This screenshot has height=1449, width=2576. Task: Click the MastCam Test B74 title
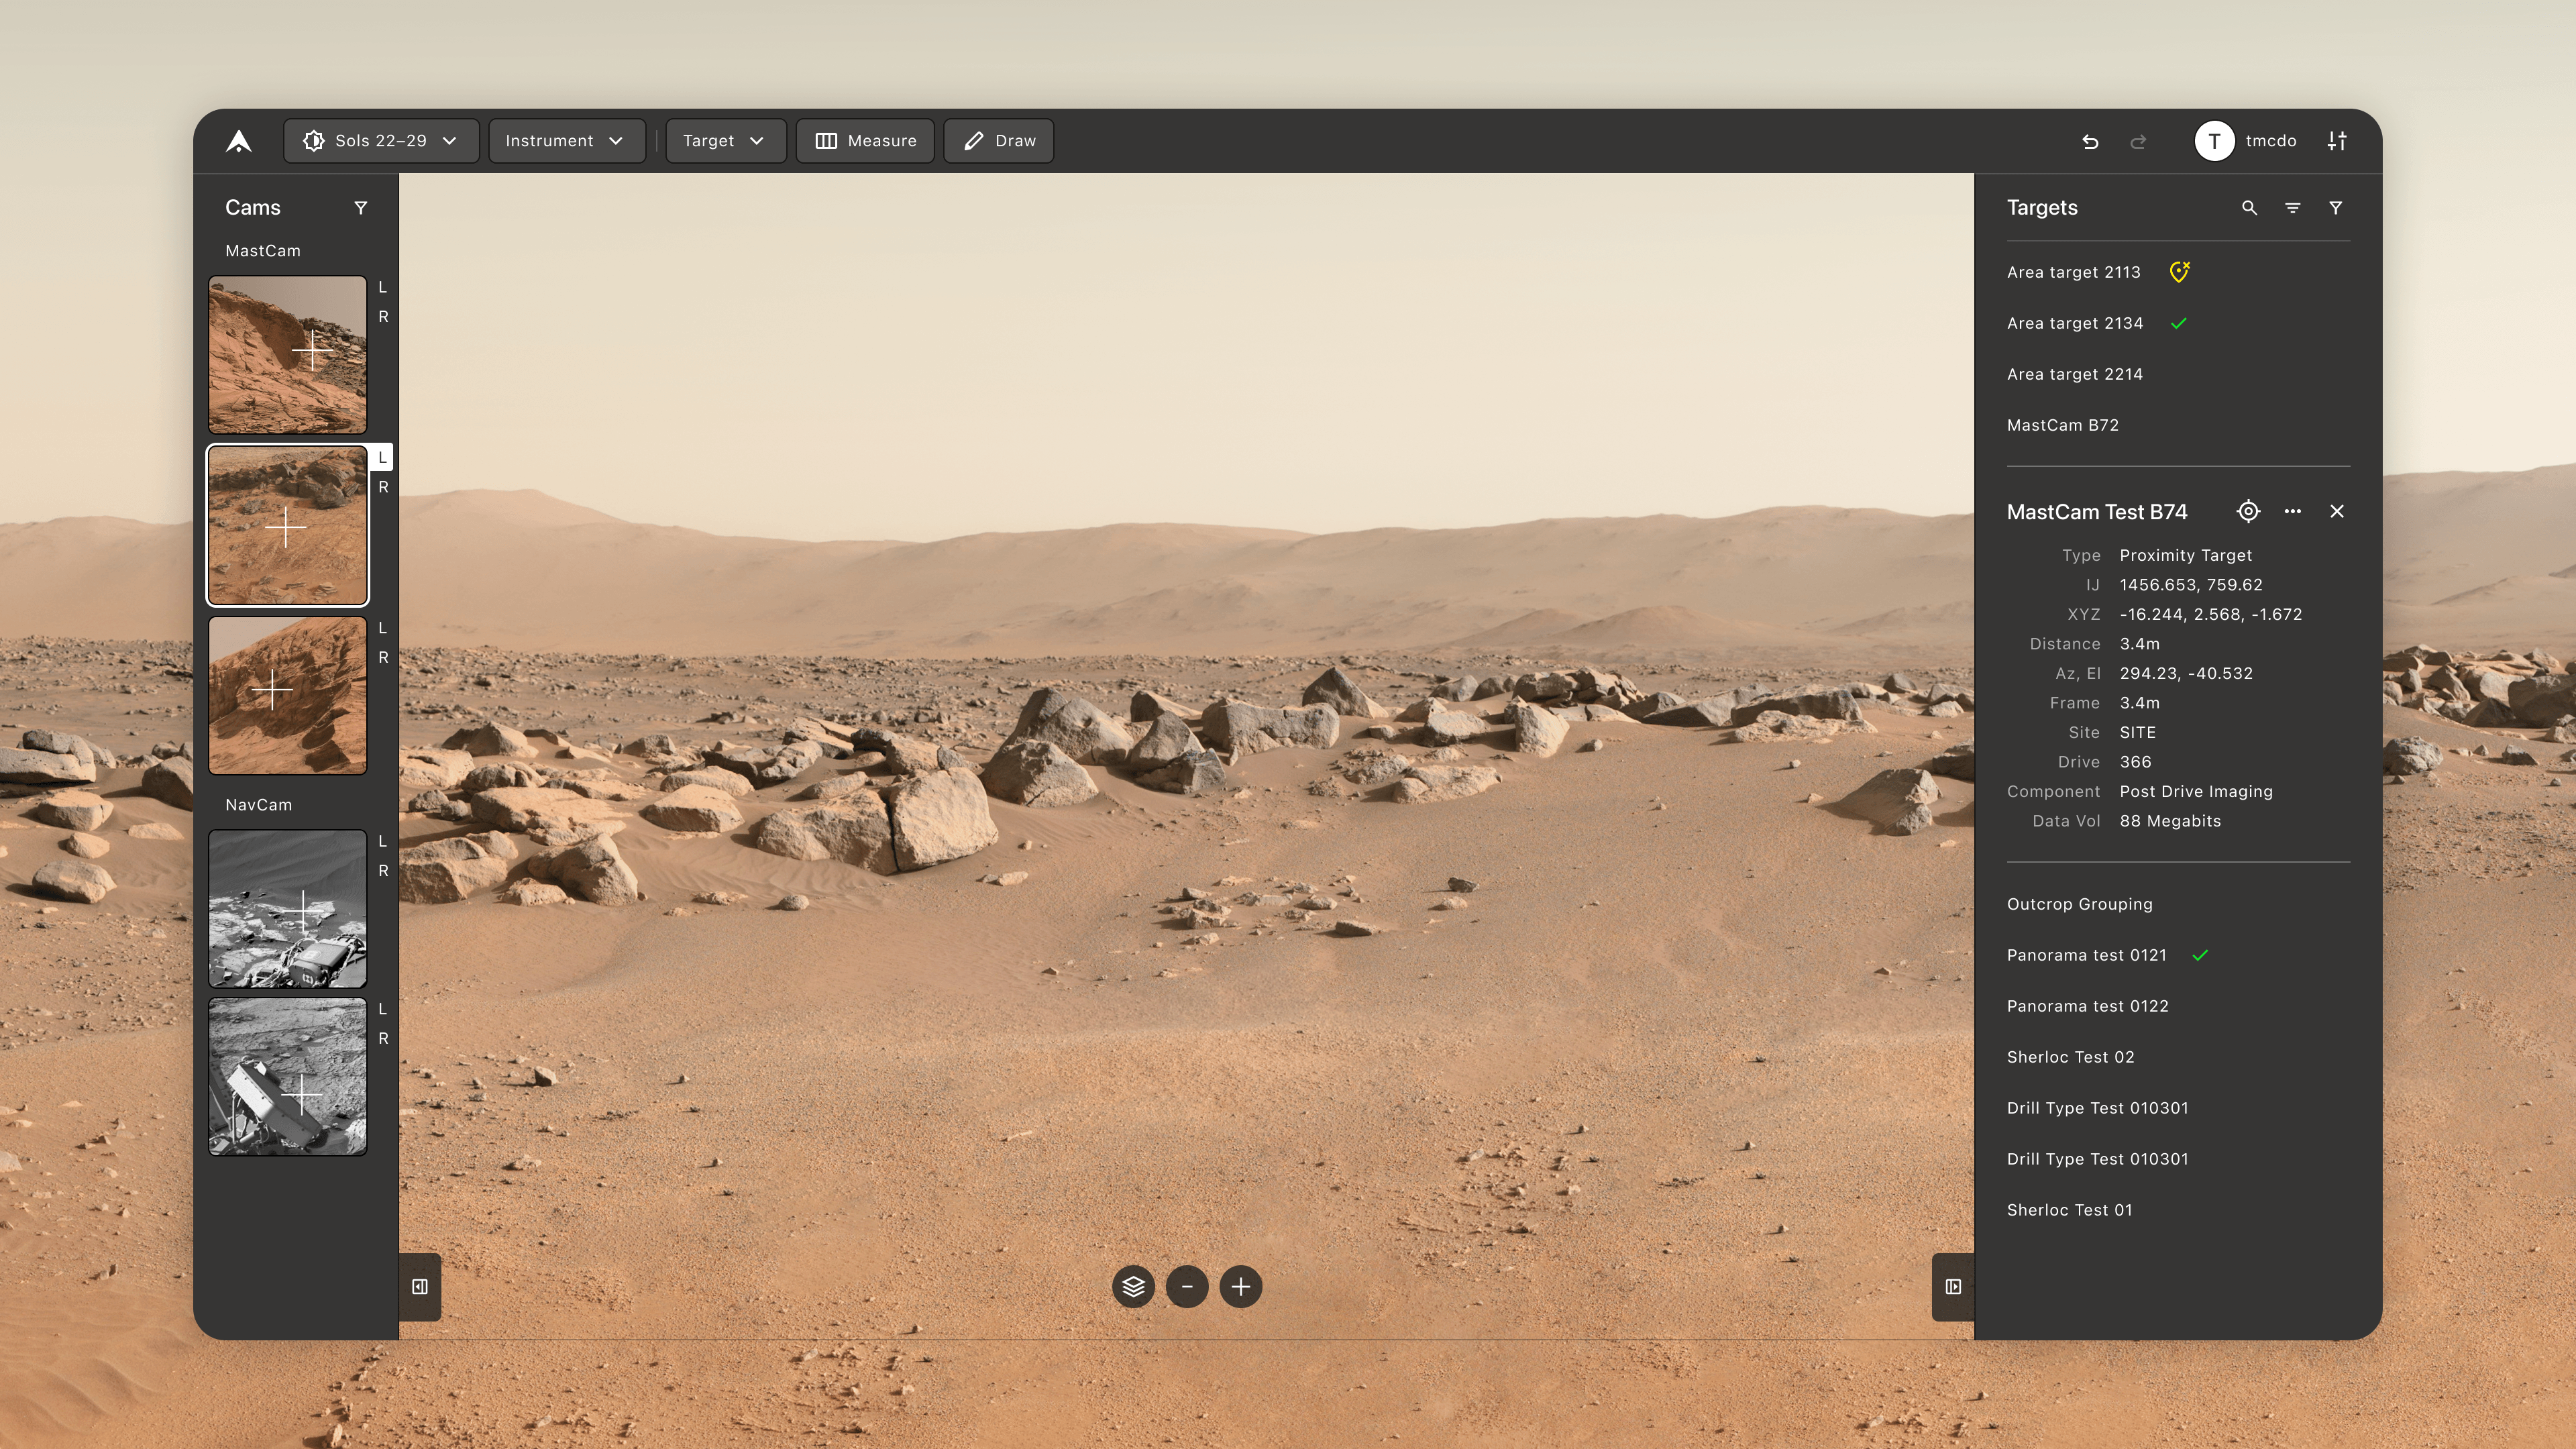pos(2097,512)
